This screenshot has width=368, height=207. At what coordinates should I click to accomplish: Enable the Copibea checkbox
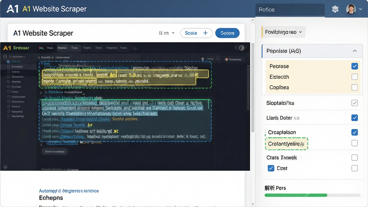(x=354, y=87)
